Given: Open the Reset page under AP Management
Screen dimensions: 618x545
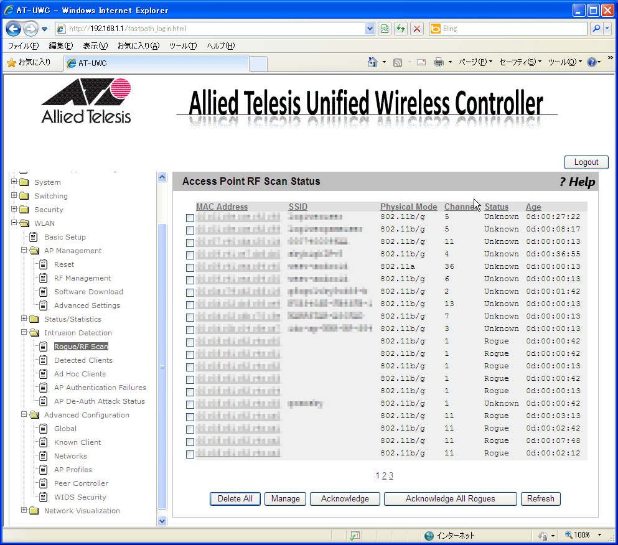Looking at the screenshot, I should point(64,264).
